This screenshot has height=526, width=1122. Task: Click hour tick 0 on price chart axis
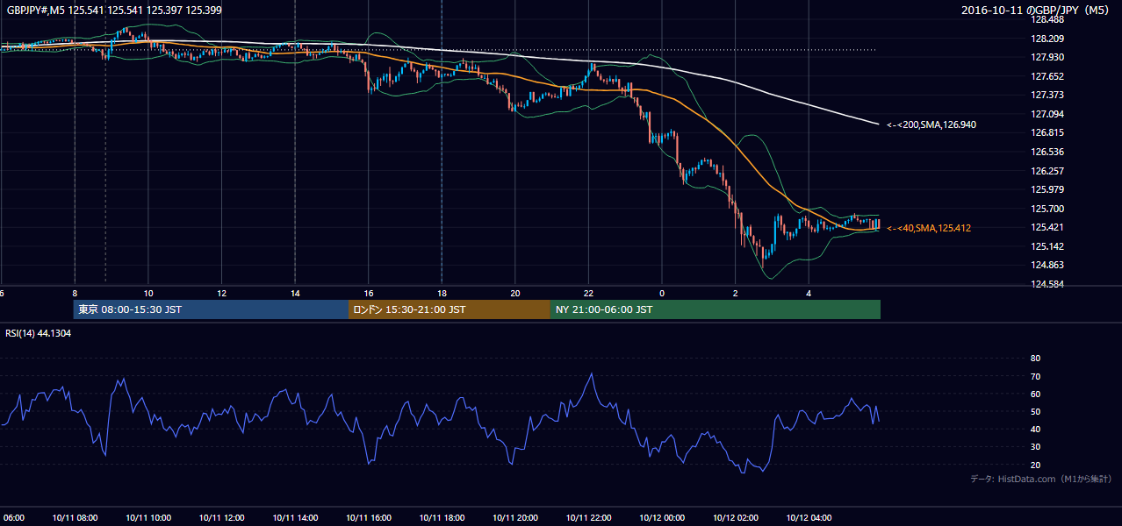pyautogui.click(x=662, y=293)
